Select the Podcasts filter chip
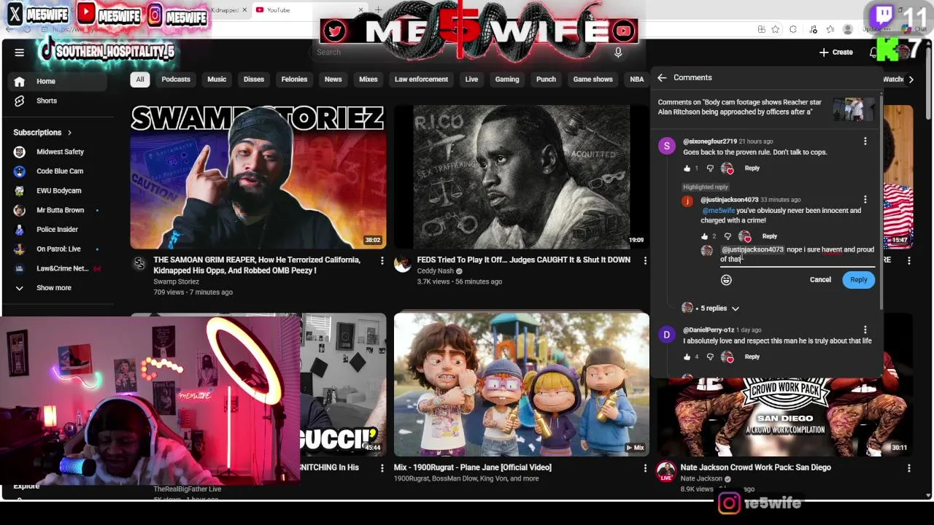934x525 pixels. (x=176, y=79)
